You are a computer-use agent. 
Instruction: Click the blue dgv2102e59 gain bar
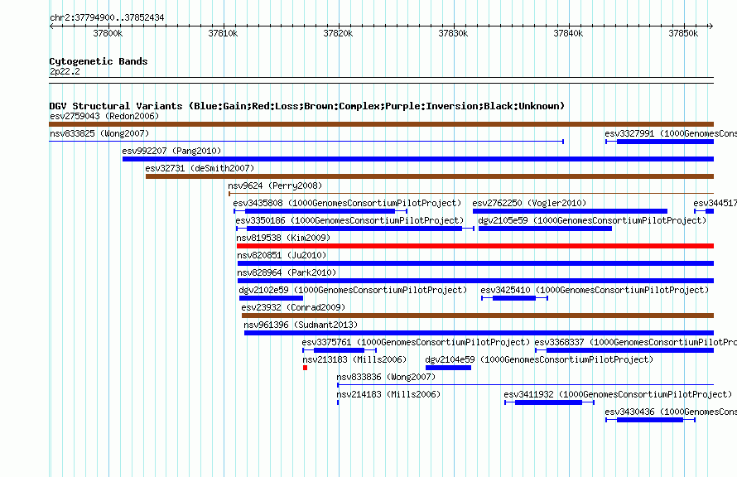[272, 298]
